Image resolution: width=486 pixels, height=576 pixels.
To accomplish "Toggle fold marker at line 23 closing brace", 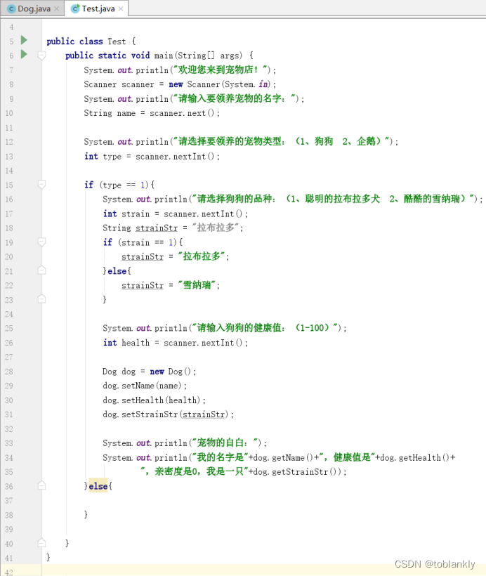I will [x=42, y=299].
